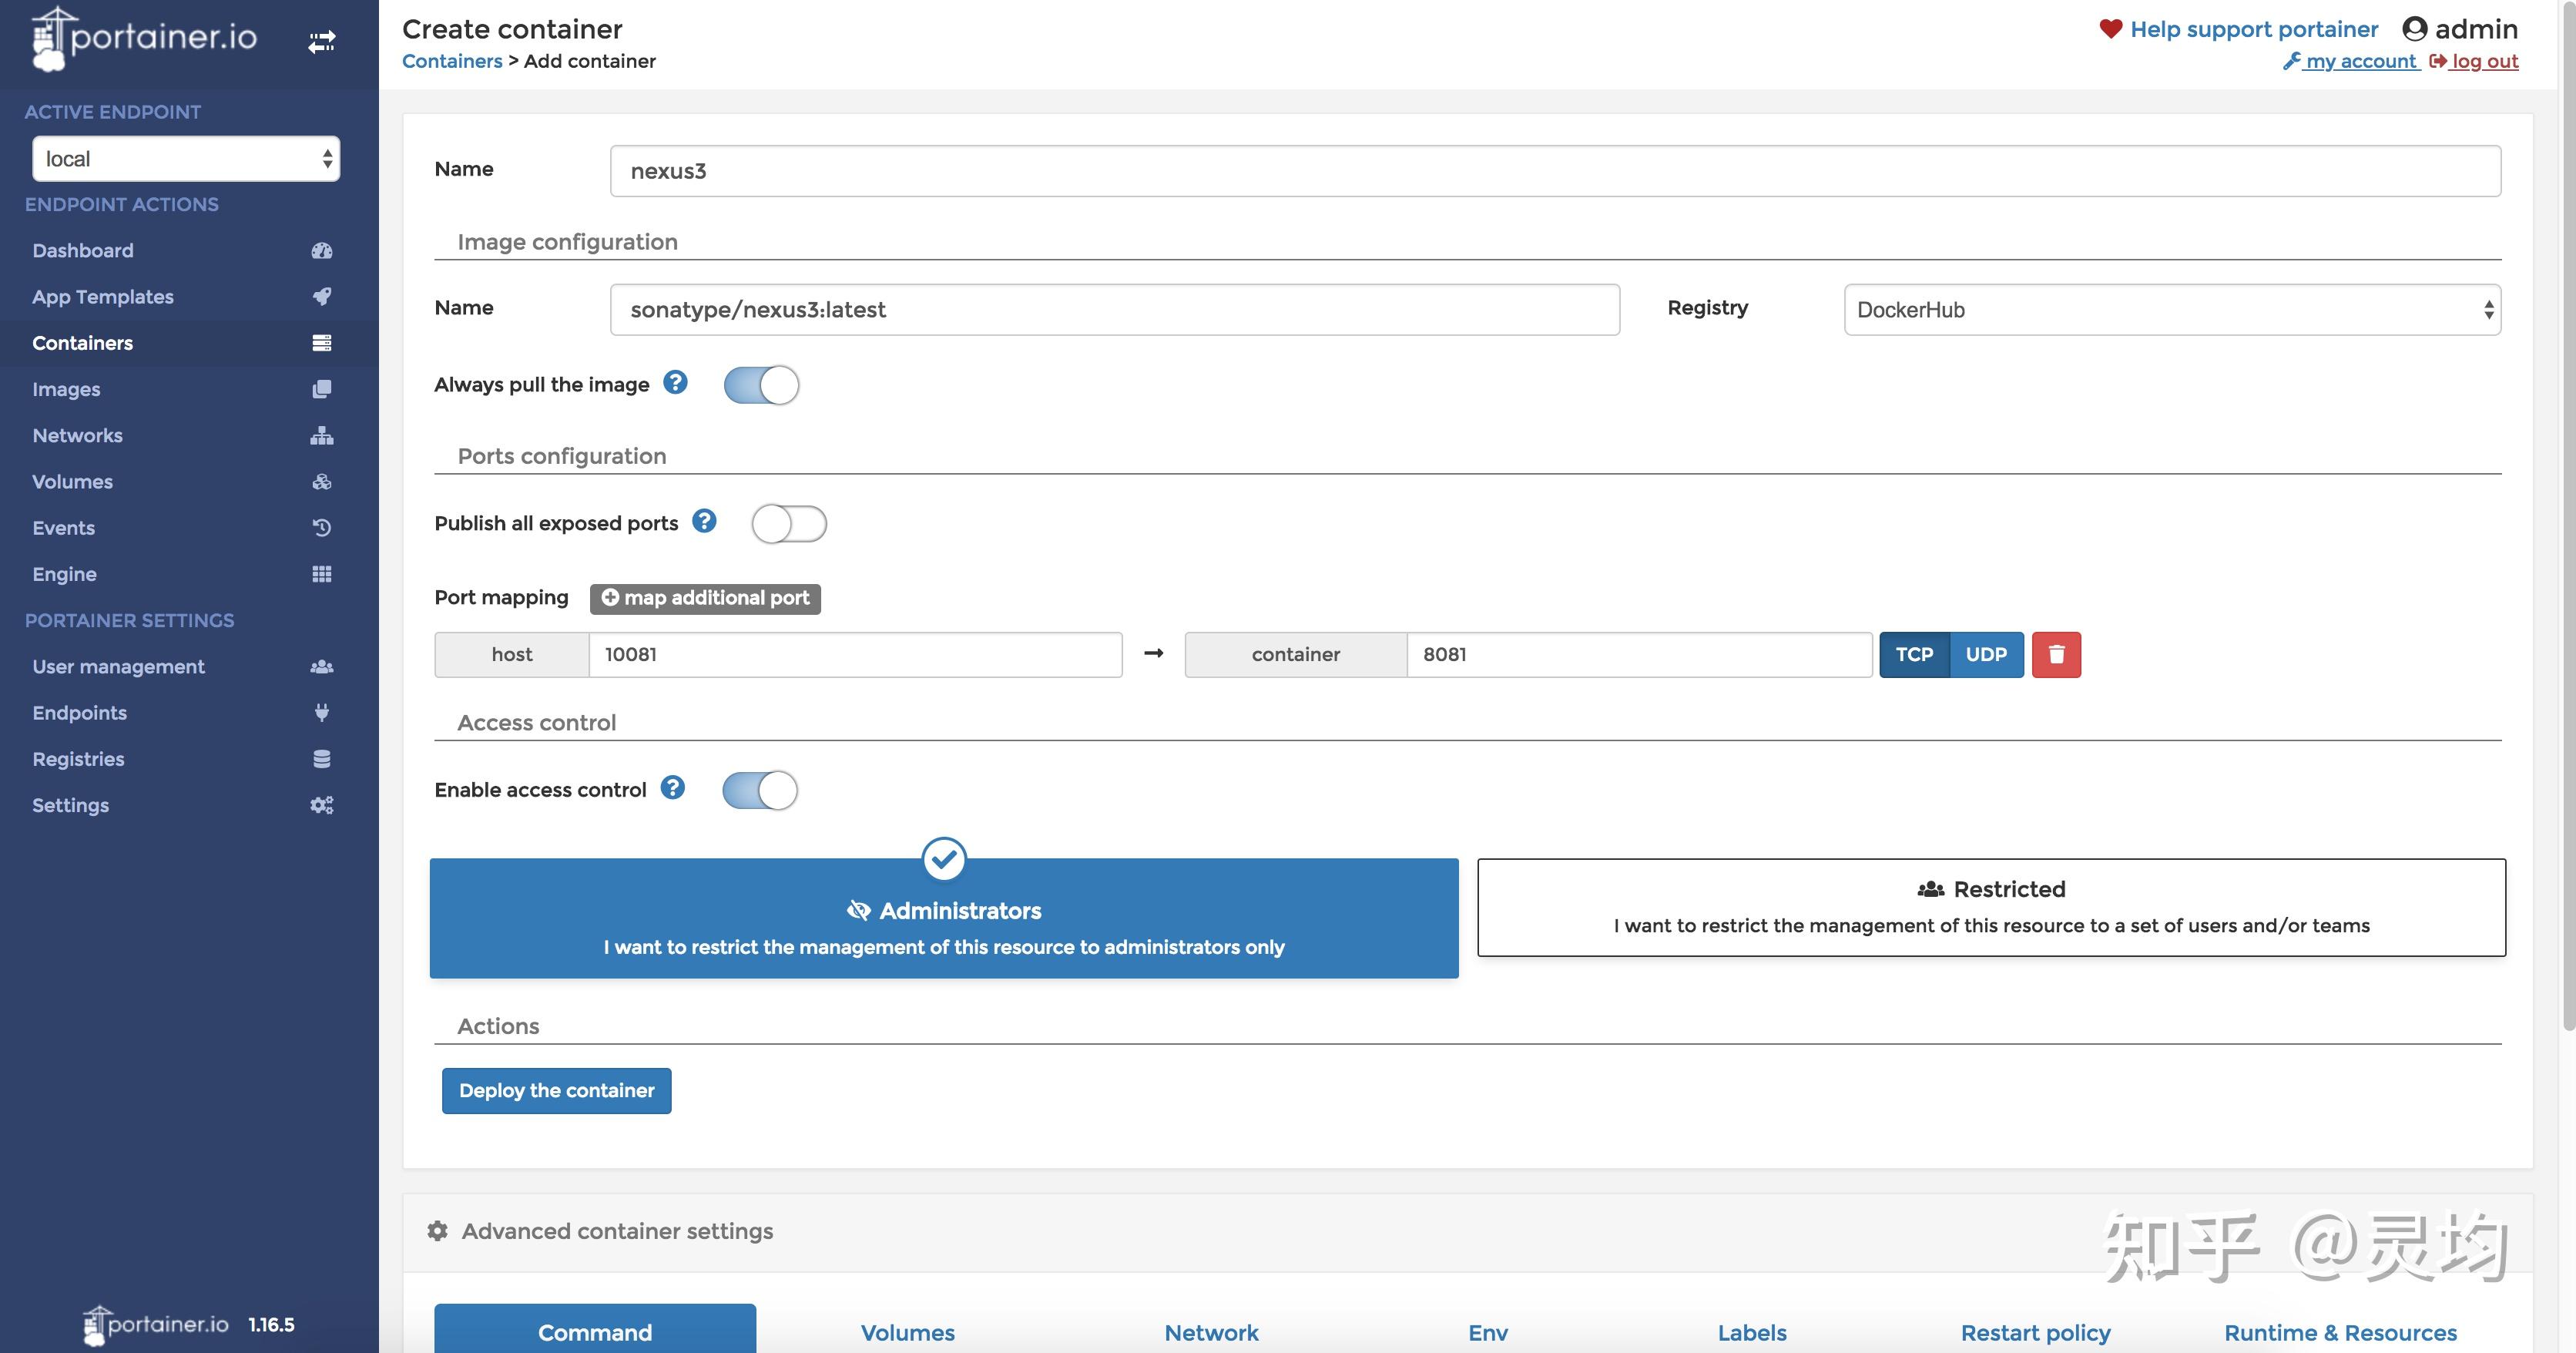
Task: Open the Images section in sidebar
Action: click(66, 389)
